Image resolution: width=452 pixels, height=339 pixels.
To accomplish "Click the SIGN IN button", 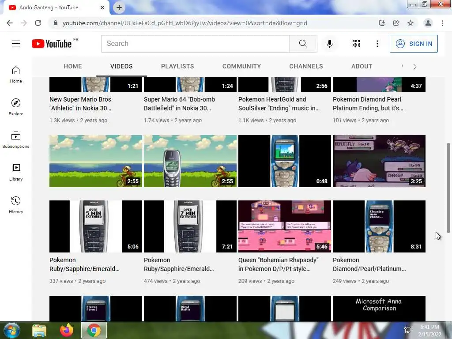I will pyautogui.click(x=414, y=44).
